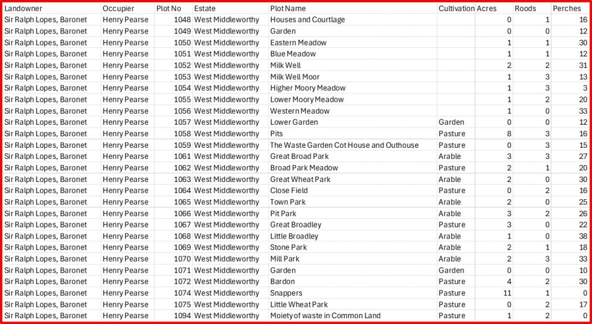The height and width of the screenshot is (324, 592).
Task: Select the Higher Moory Meadow cell
Action: pos(353,88)
